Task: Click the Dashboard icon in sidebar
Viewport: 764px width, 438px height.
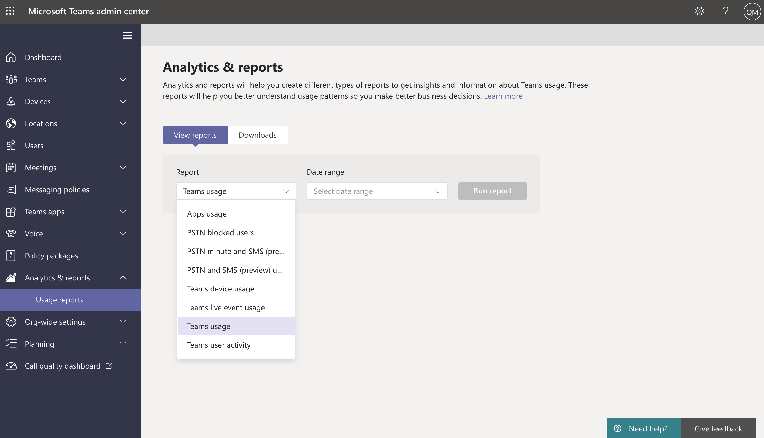Action: click(11, 56)
